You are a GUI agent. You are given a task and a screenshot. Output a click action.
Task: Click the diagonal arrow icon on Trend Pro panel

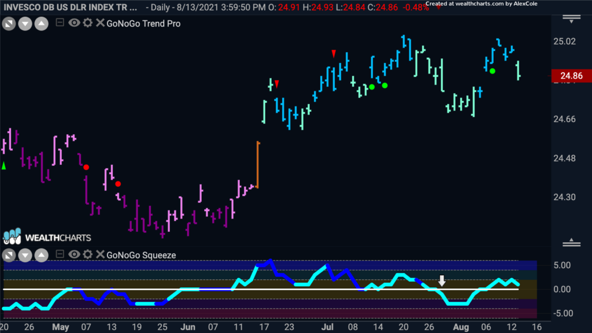tap(9, 24)
